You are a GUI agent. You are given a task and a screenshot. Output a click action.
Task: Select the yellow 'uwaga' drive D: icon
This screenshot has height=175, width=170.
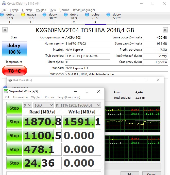point(23,15)
